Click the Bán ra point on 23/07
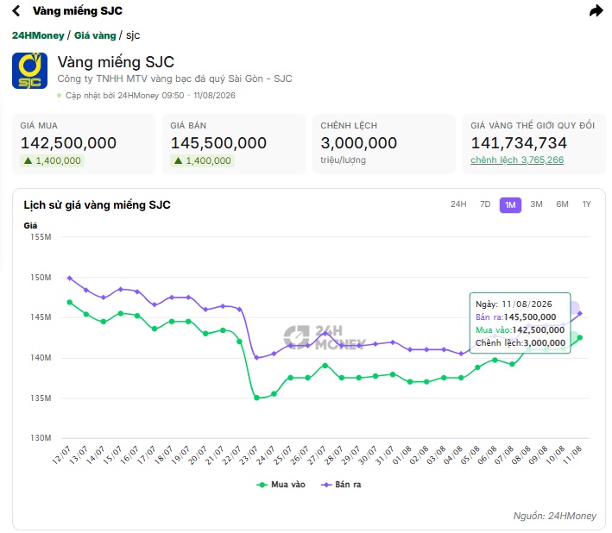This screenshot has width=612, height=533. click(256, 358)
